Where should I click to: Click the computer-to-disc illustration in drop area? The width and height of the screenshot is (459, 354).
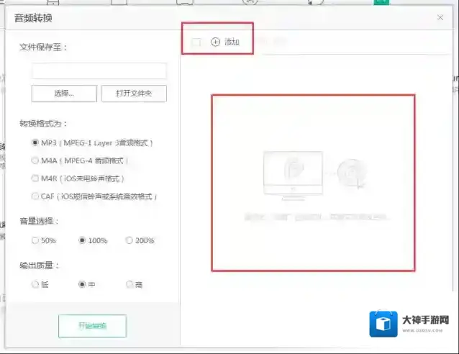click(314, 175)
